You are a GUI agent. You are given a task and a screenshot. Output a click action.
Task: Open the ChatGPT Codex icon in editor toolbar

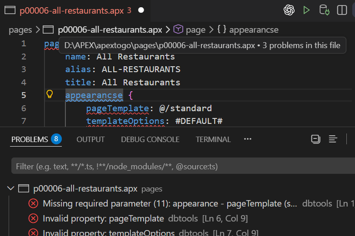(x=289, y=10)
